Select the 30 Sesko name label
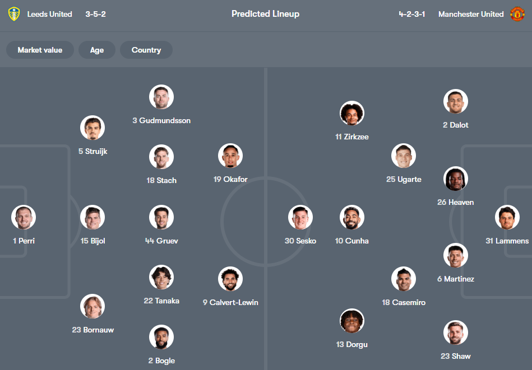Image resolution: width=532 pixels, height=370 pixels. point(300,241)
